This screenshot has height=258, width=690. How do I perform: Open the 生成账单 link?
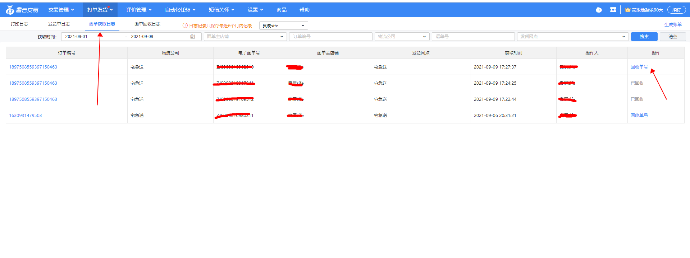pos(673,25)
